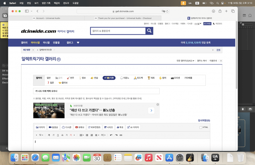
Task: Enable the HTML checkbox
Action: 201,127
